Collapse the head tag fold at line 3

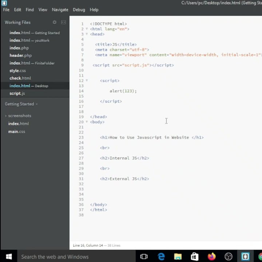click(x=87, y=34)
